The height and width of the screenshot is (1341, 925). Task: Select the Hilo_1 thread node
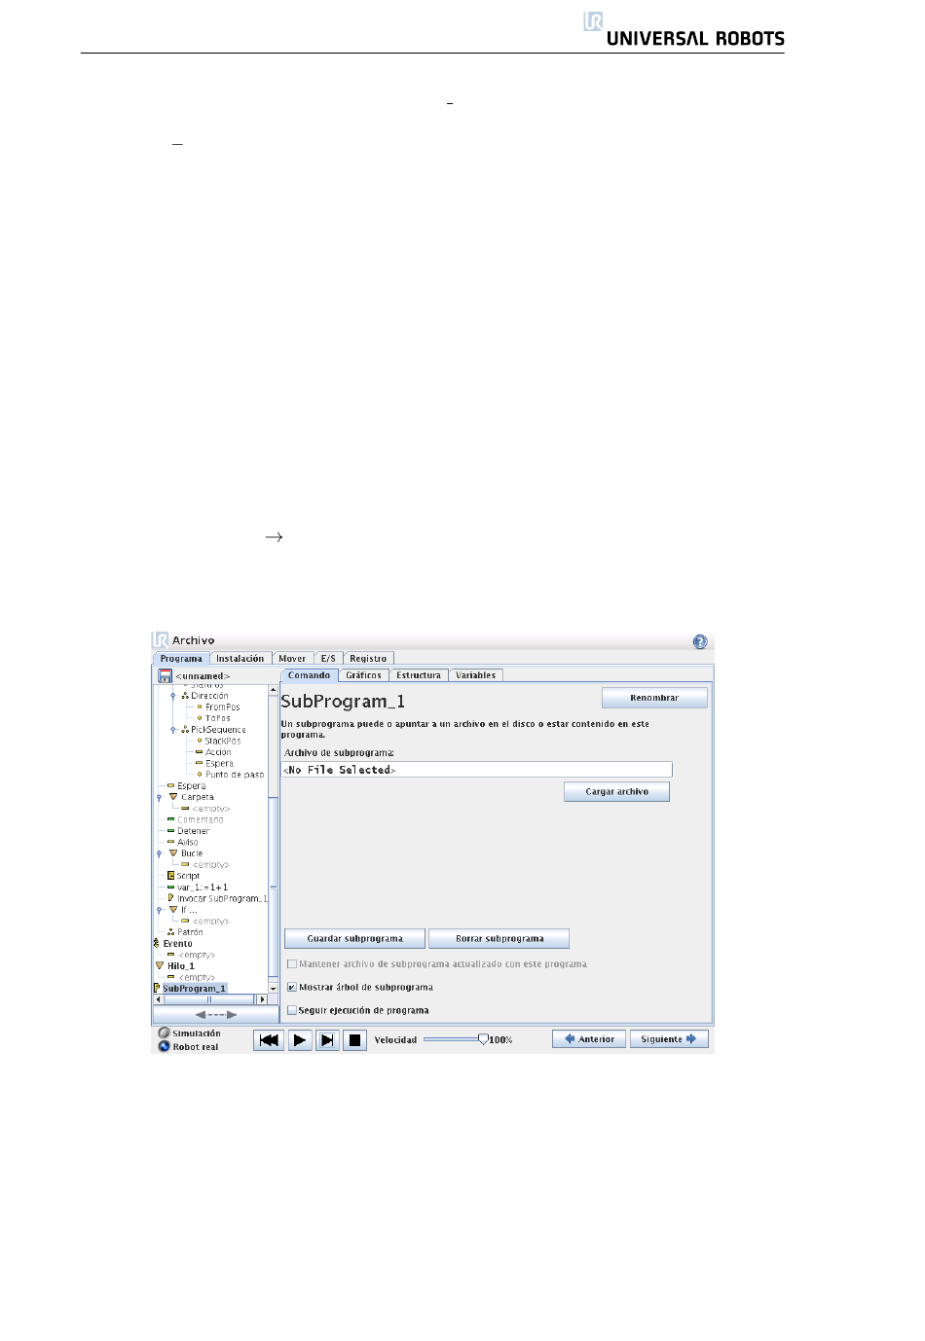pos(180,966)
